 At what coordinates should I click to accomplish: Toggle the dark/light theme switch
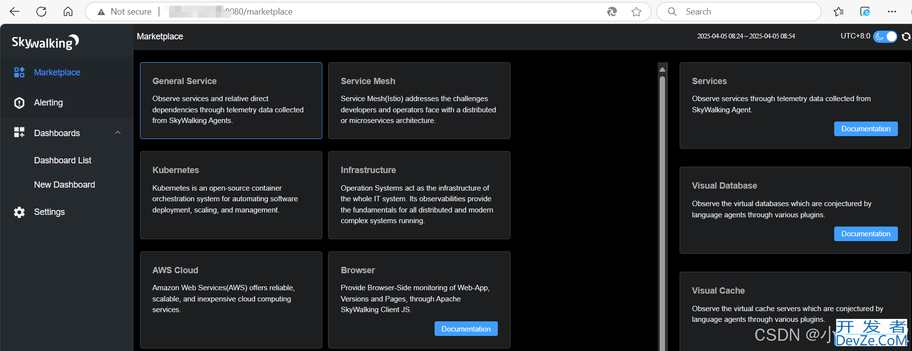click(885, 36)
